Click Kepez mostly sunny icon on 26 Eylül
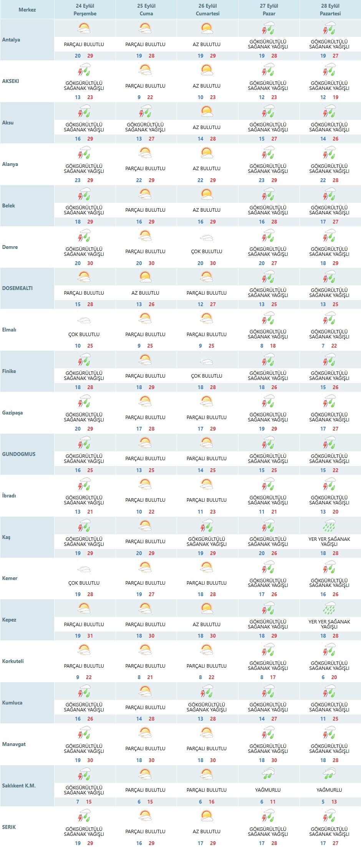The height and width of the screenshot is (847, 361). [x=207, y=608]
